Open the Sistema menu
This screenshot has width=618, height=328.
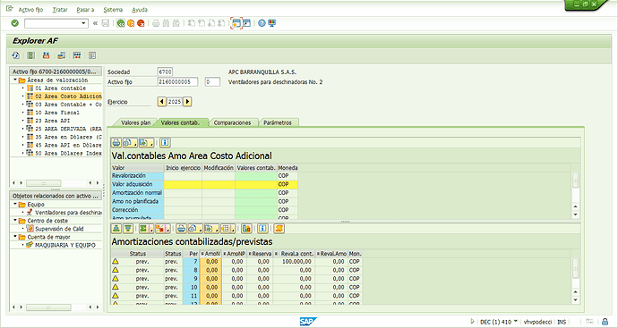(x=113, y=10)
